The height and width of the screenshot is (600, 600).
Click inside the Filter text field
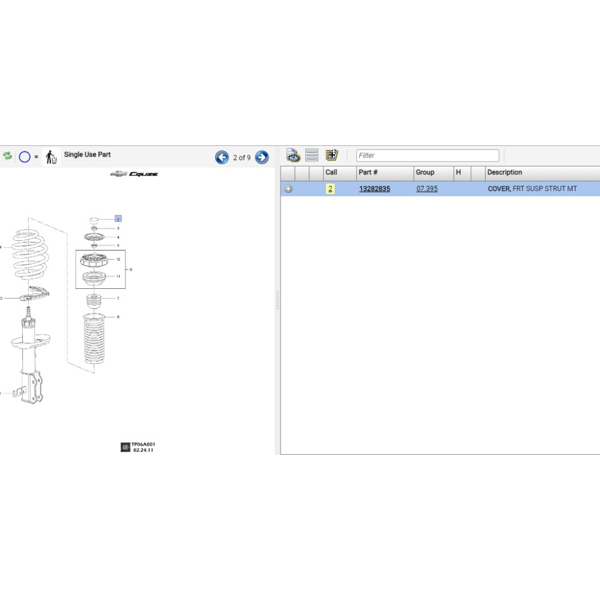(x=428, y=155)
